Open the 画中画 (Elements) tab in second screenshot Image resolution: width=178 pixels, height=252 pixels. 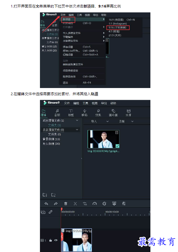(x=113, y=113)
